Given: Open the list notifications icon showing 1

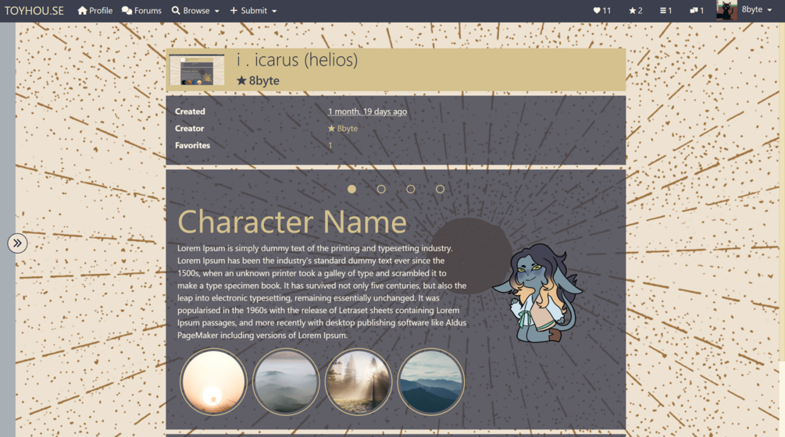Looking at the screenshot, I should click(665, 10).
